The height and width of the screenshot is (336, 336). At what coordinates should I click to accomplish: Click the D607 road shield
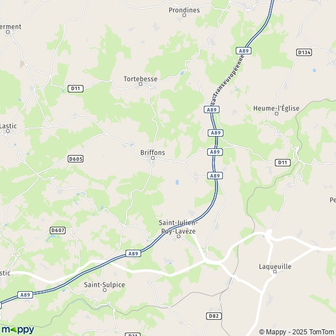(58, 230)
